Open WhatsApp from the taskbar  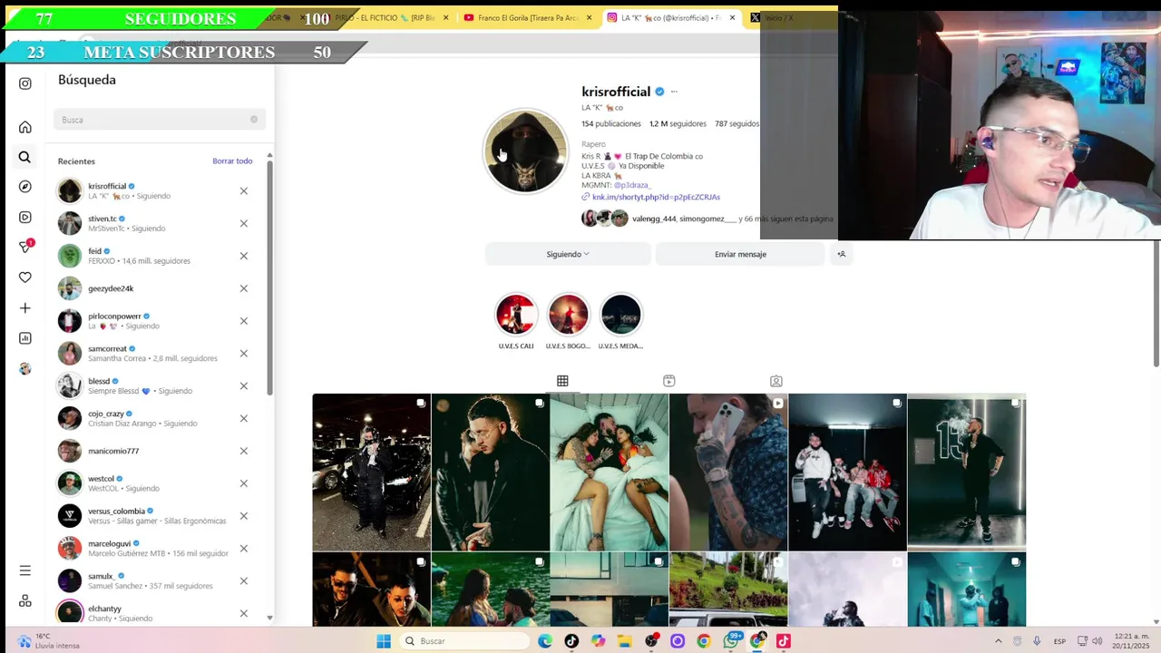[x=732, y=641]
